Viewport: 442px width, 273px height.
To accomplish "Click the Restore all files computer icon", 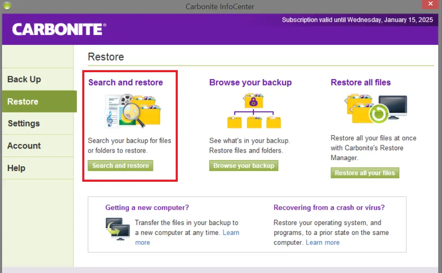I will pyautogui.click(x=376, y=109).
